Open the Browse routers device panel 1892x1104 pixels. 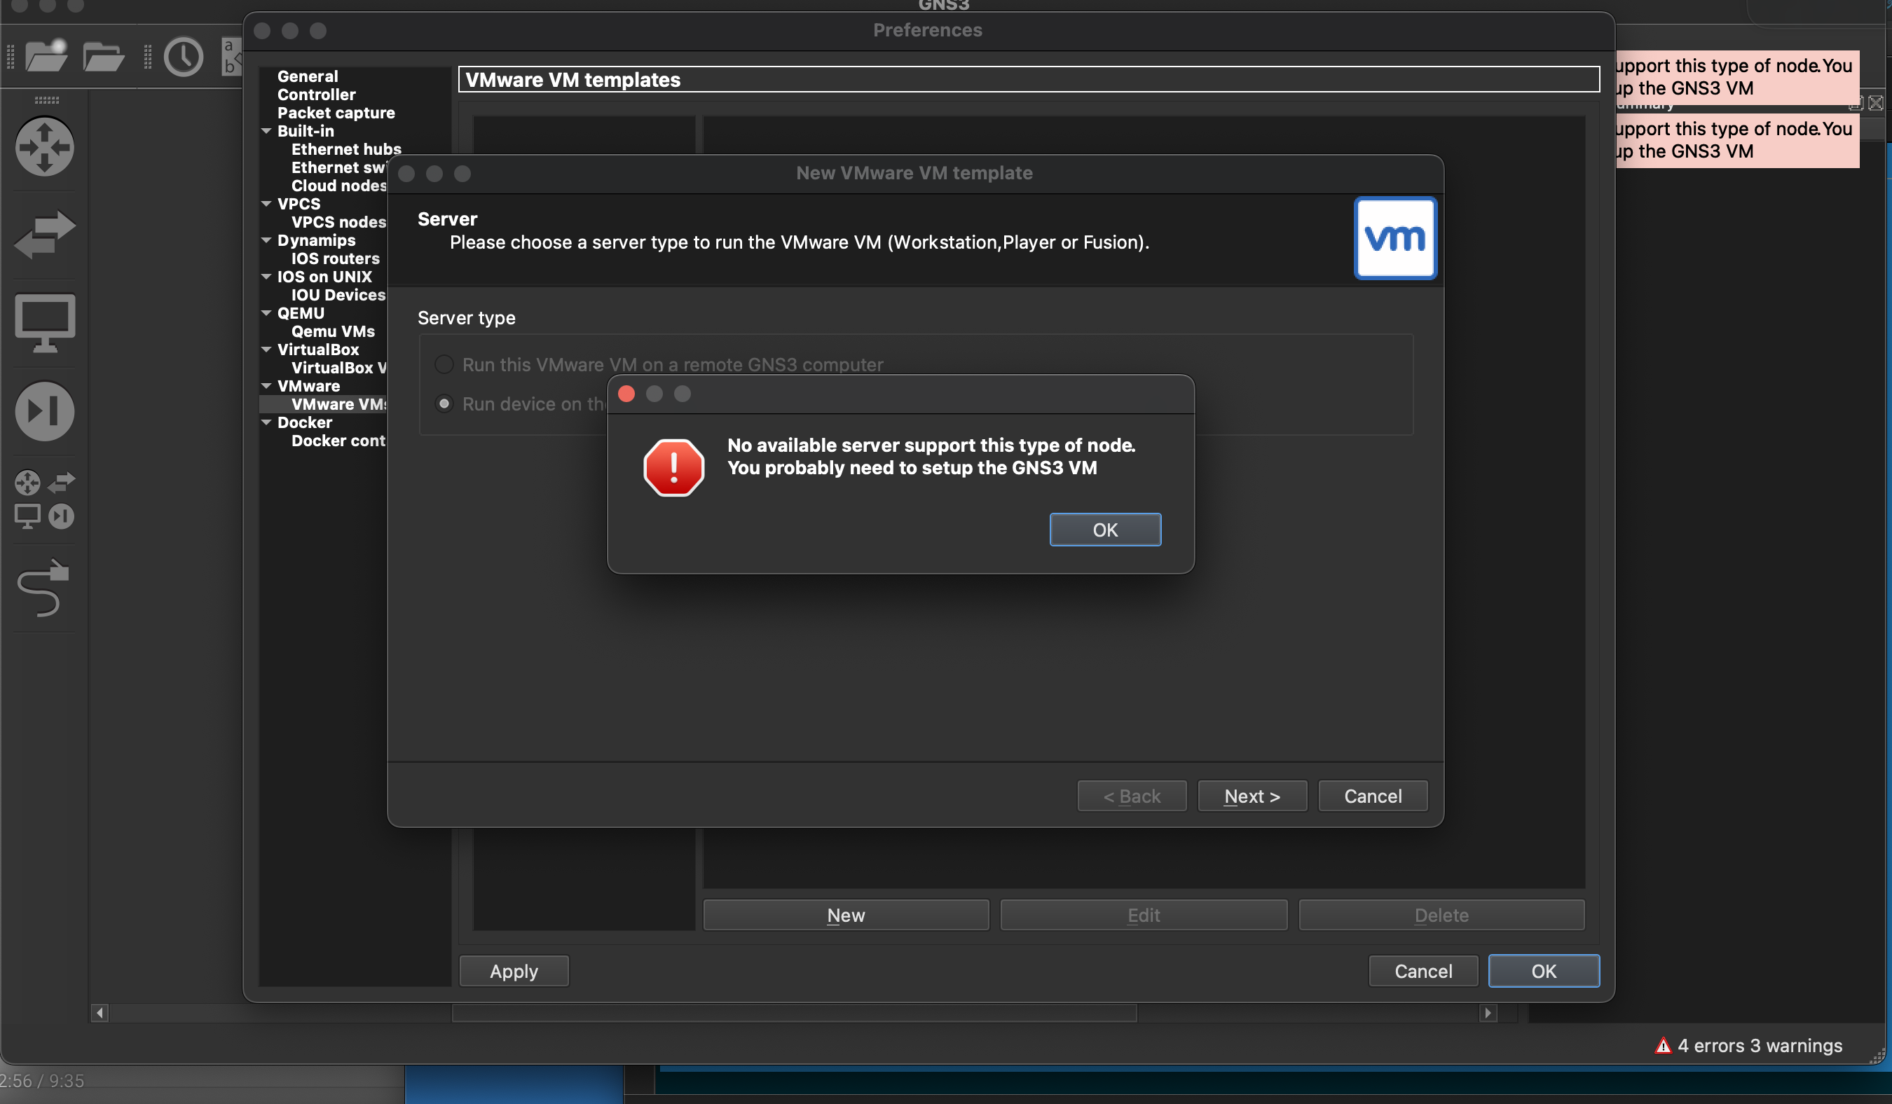coord(45,148)
